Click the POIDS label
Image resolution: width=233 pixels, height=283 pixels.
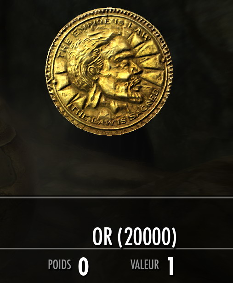[59, 265]
